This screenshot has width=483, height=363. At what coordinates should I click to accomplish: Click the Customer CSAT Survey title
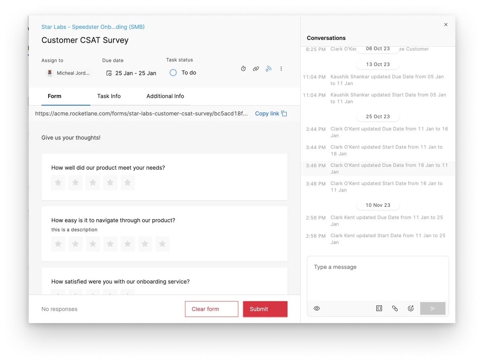point(85,40)
